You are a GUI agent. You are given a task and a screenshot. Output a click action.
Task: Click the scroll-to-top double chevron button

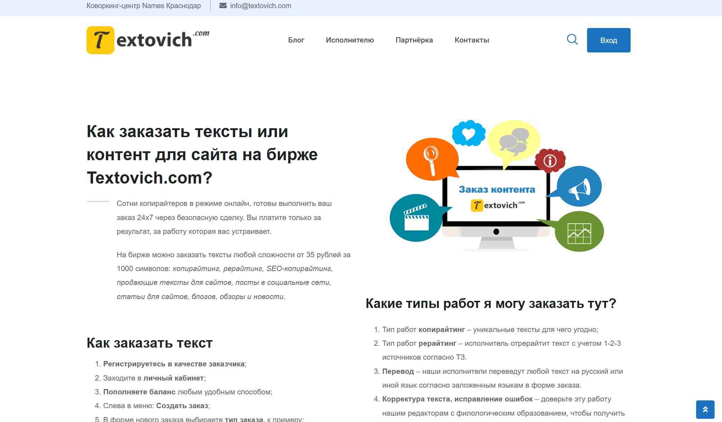(x=705, y=410)
